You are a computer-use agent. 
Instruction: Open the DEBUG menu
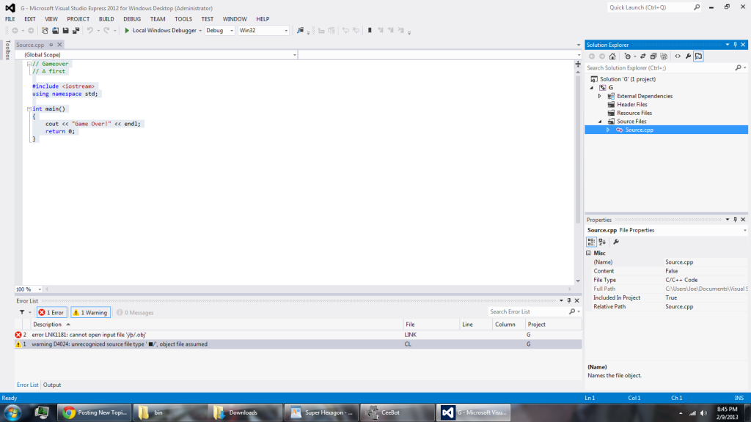(132, 19)
